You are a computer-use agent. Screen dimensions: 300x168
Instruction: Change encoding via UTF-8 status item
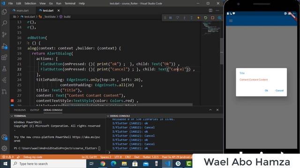(x=118, y=157)
